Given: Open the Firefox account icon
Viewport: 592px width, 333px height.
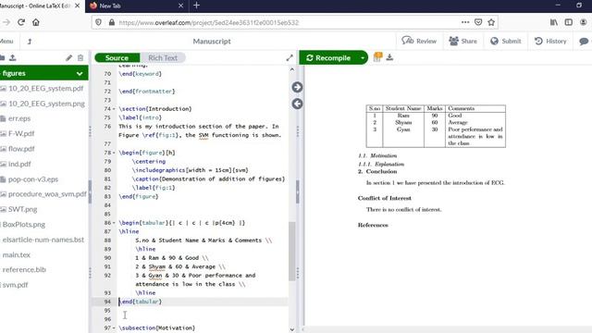Looking at the screenshot, I should coord(584,22).
